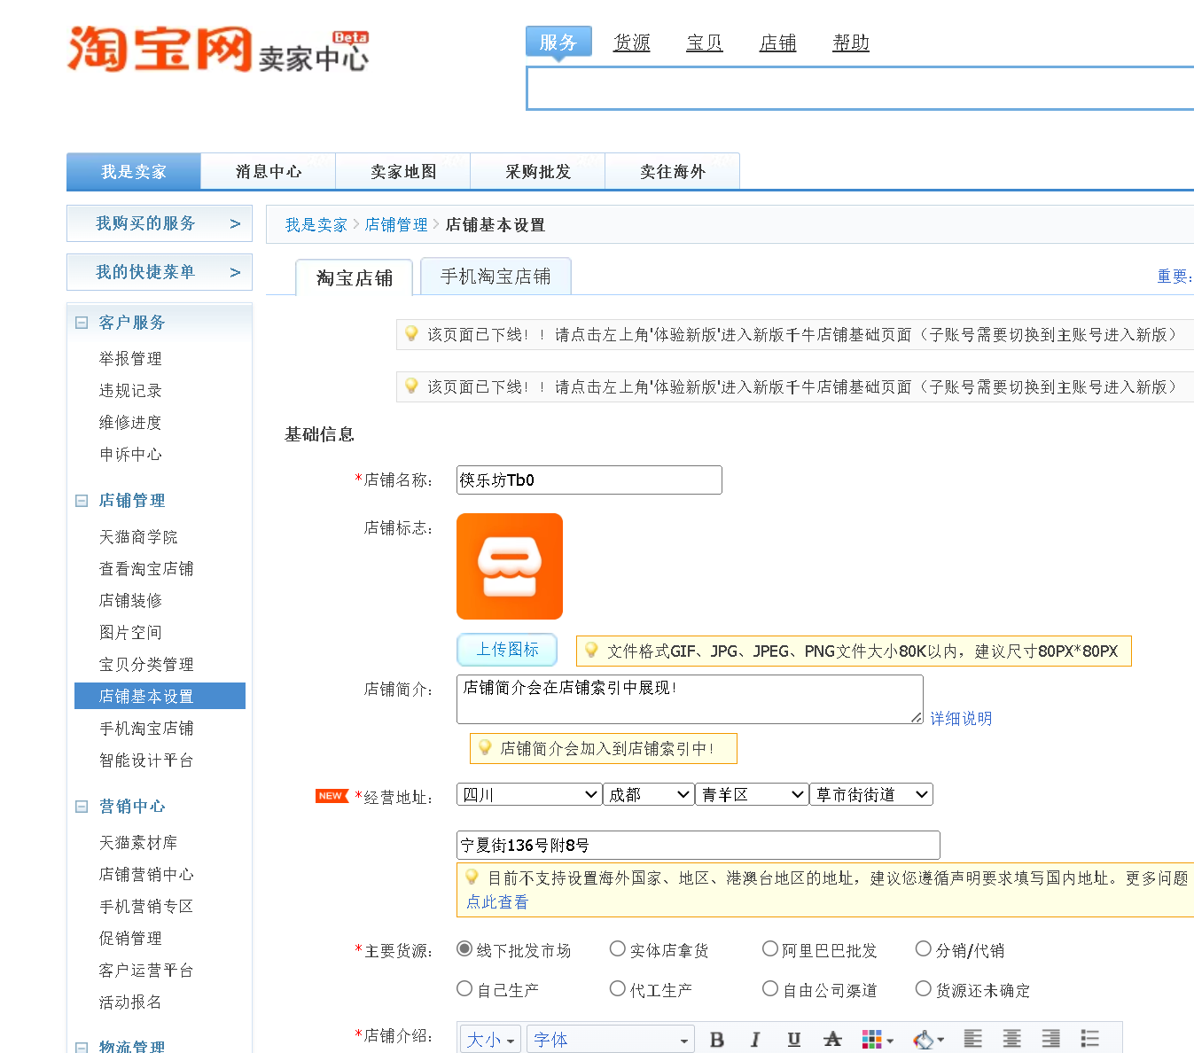Select the 帮助 search category link
Viewport: 1194px width, 1053px height.
pyautogui.click(x=851, y=43)
